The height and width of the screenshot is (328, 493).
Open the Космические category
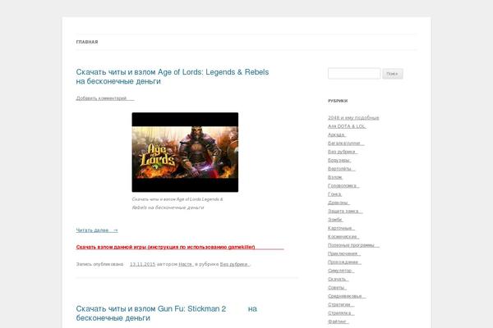coord(343,236)
